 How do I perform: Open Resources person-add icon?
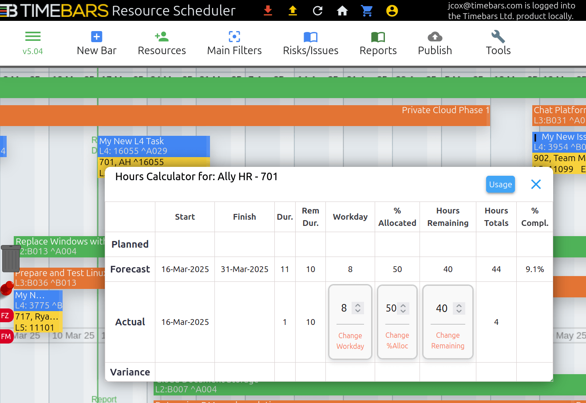(x=162, y=36)
